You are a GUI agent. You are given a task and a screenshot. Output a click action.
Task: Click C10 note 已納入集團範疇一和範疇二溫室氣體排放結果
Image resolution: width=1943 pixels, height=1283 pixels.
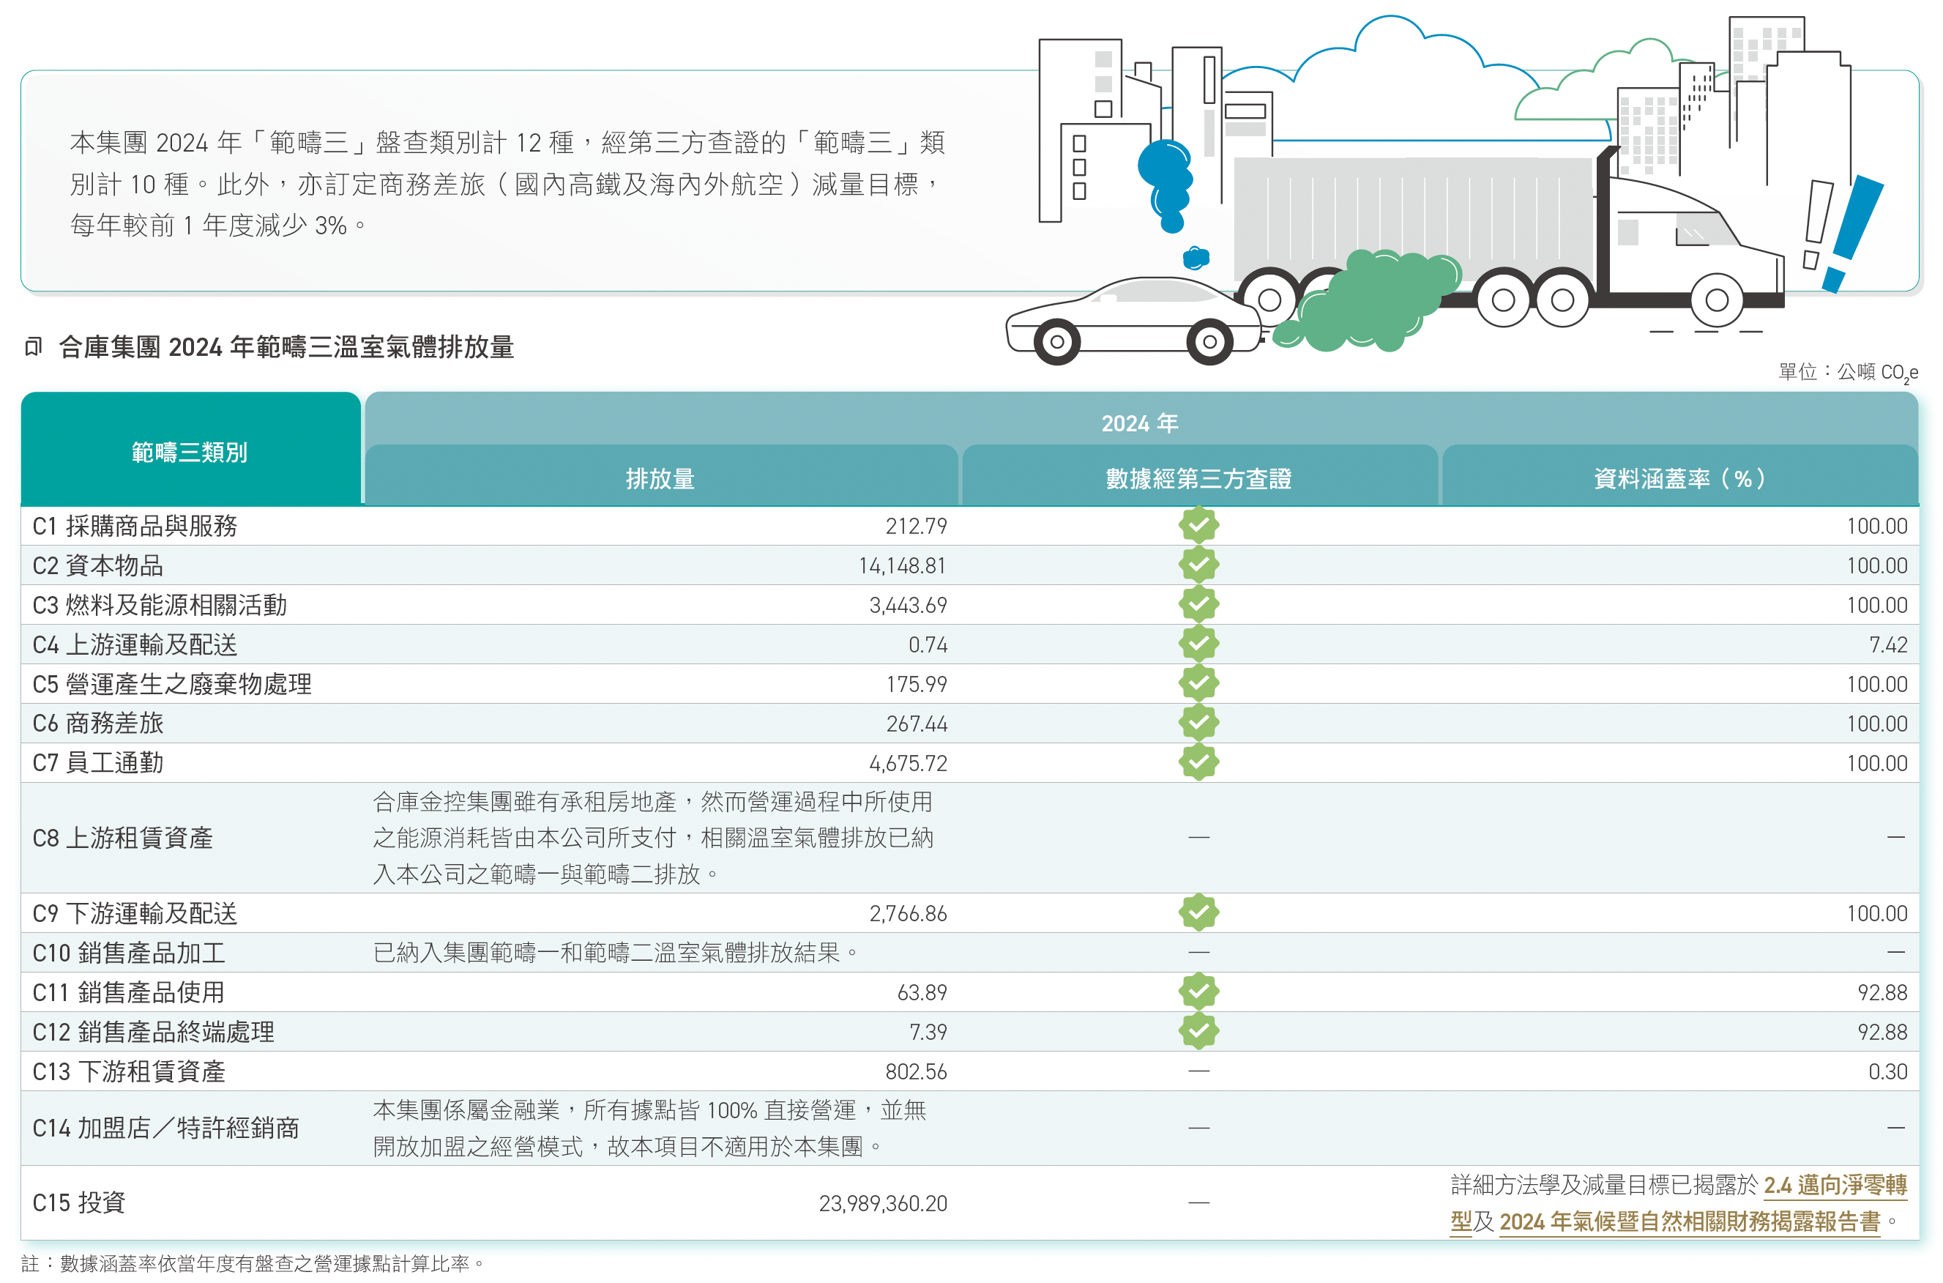point(616,953)
